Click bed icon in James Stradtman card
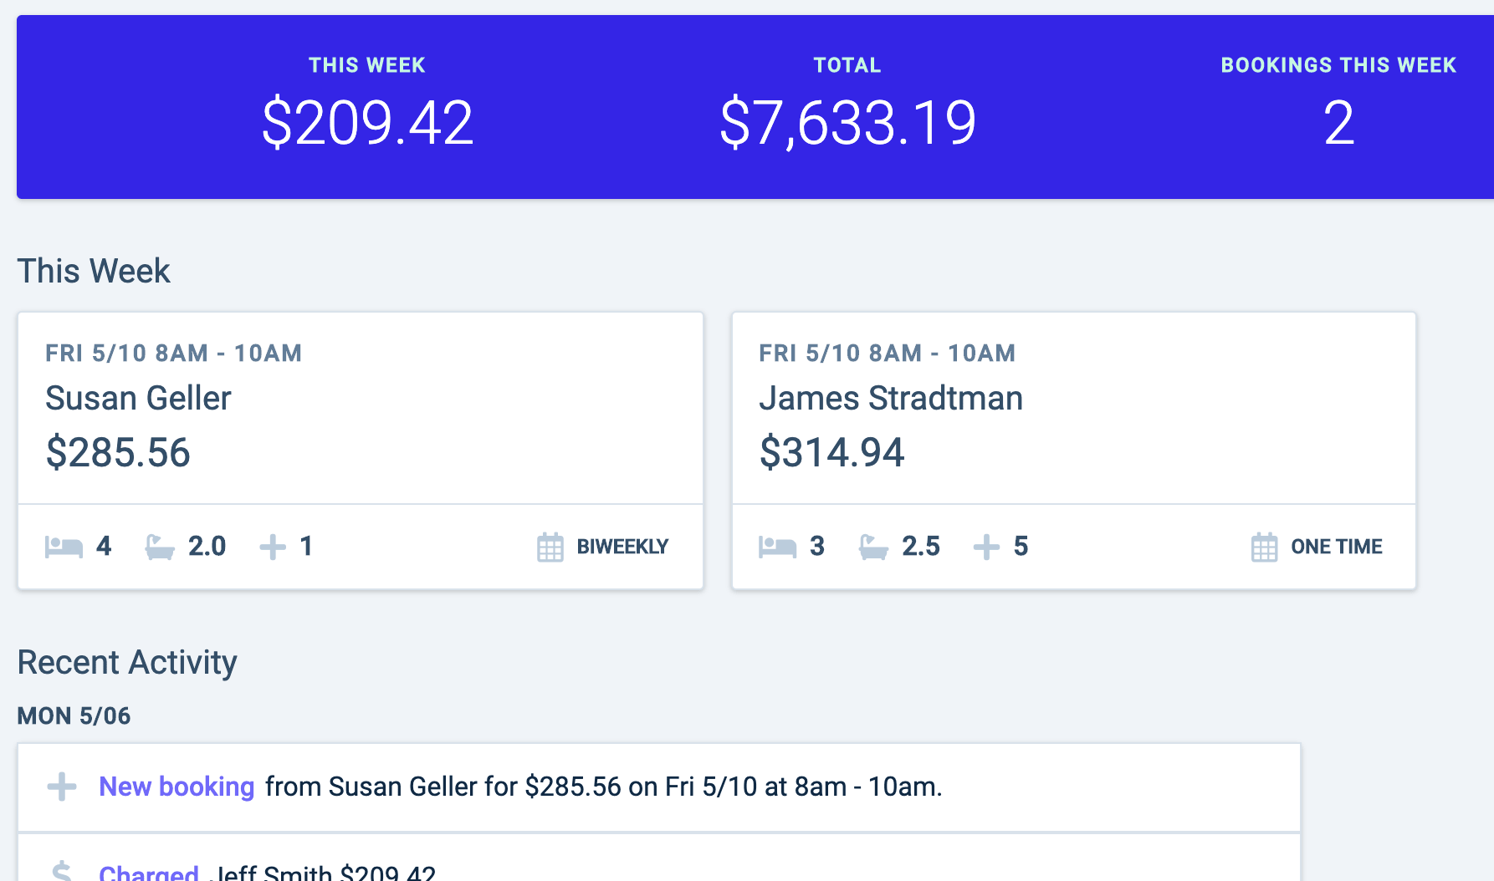Screen dimensions: 1494x881 tap(777, 547)
